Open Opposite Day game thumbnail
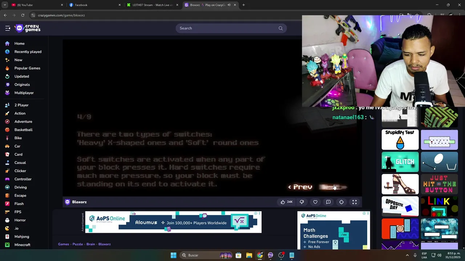The height and width of the screenshot is (261, 465). (400, 206)
